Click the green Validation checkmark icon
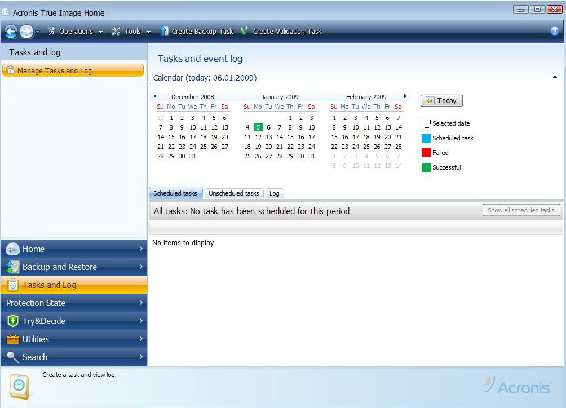The height and width of the screenshot is (408, 566). click(x=244, y=31)
